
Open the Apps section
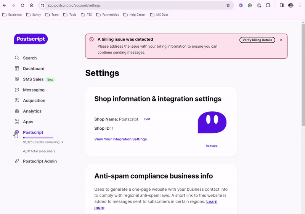(x=28, y=122)
